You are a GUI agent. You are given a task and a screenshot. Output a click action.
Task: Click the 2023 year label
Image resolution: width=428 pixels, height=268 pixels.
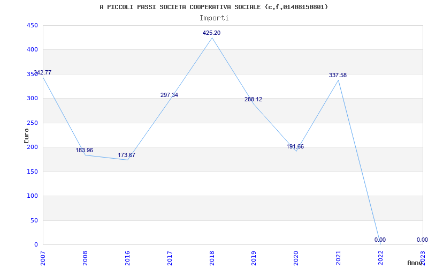click(x=423, y=258)
